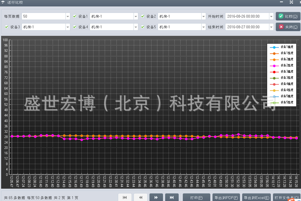Click the 每页数据 label
The height and width of the screenshot is (201, 301).
12,16
